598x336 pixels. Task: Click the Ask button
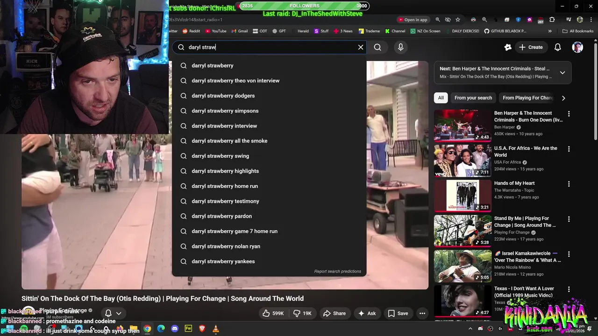[367, 314]
